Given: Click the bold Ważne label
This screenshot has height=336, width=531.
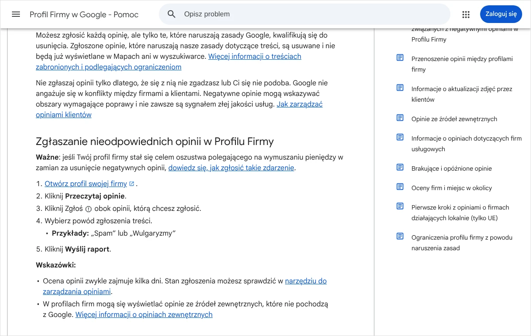Looking at the screenshot, I should (47, 157).
